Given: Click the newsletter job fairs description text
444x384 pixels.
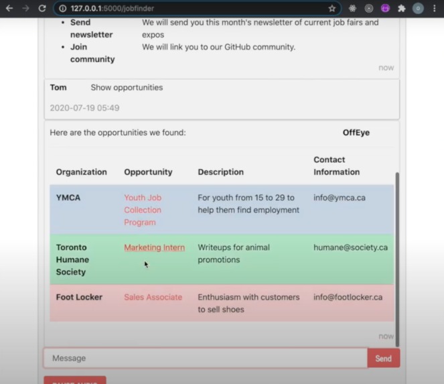Looking at the screenshot, I should 261,28.
